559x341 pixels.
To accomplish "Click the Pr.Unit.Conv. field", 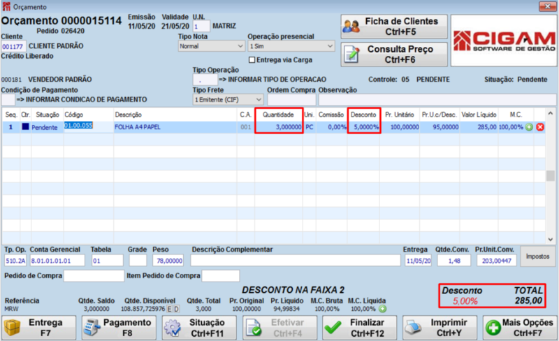I will click(x=497, y=261).
